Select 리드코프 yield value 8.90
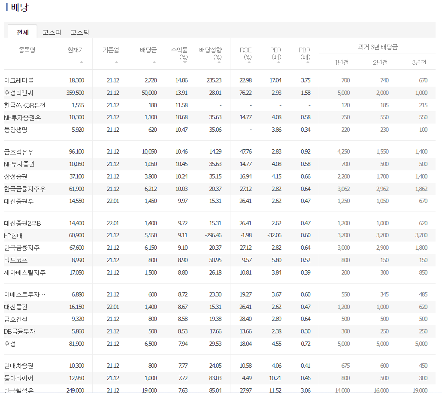The width and height of the screenshot is (442, 393). pos(183,260)
